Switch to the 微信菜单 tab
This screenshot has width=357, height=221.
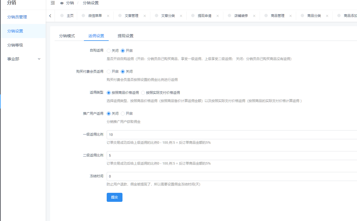point(95,16)
